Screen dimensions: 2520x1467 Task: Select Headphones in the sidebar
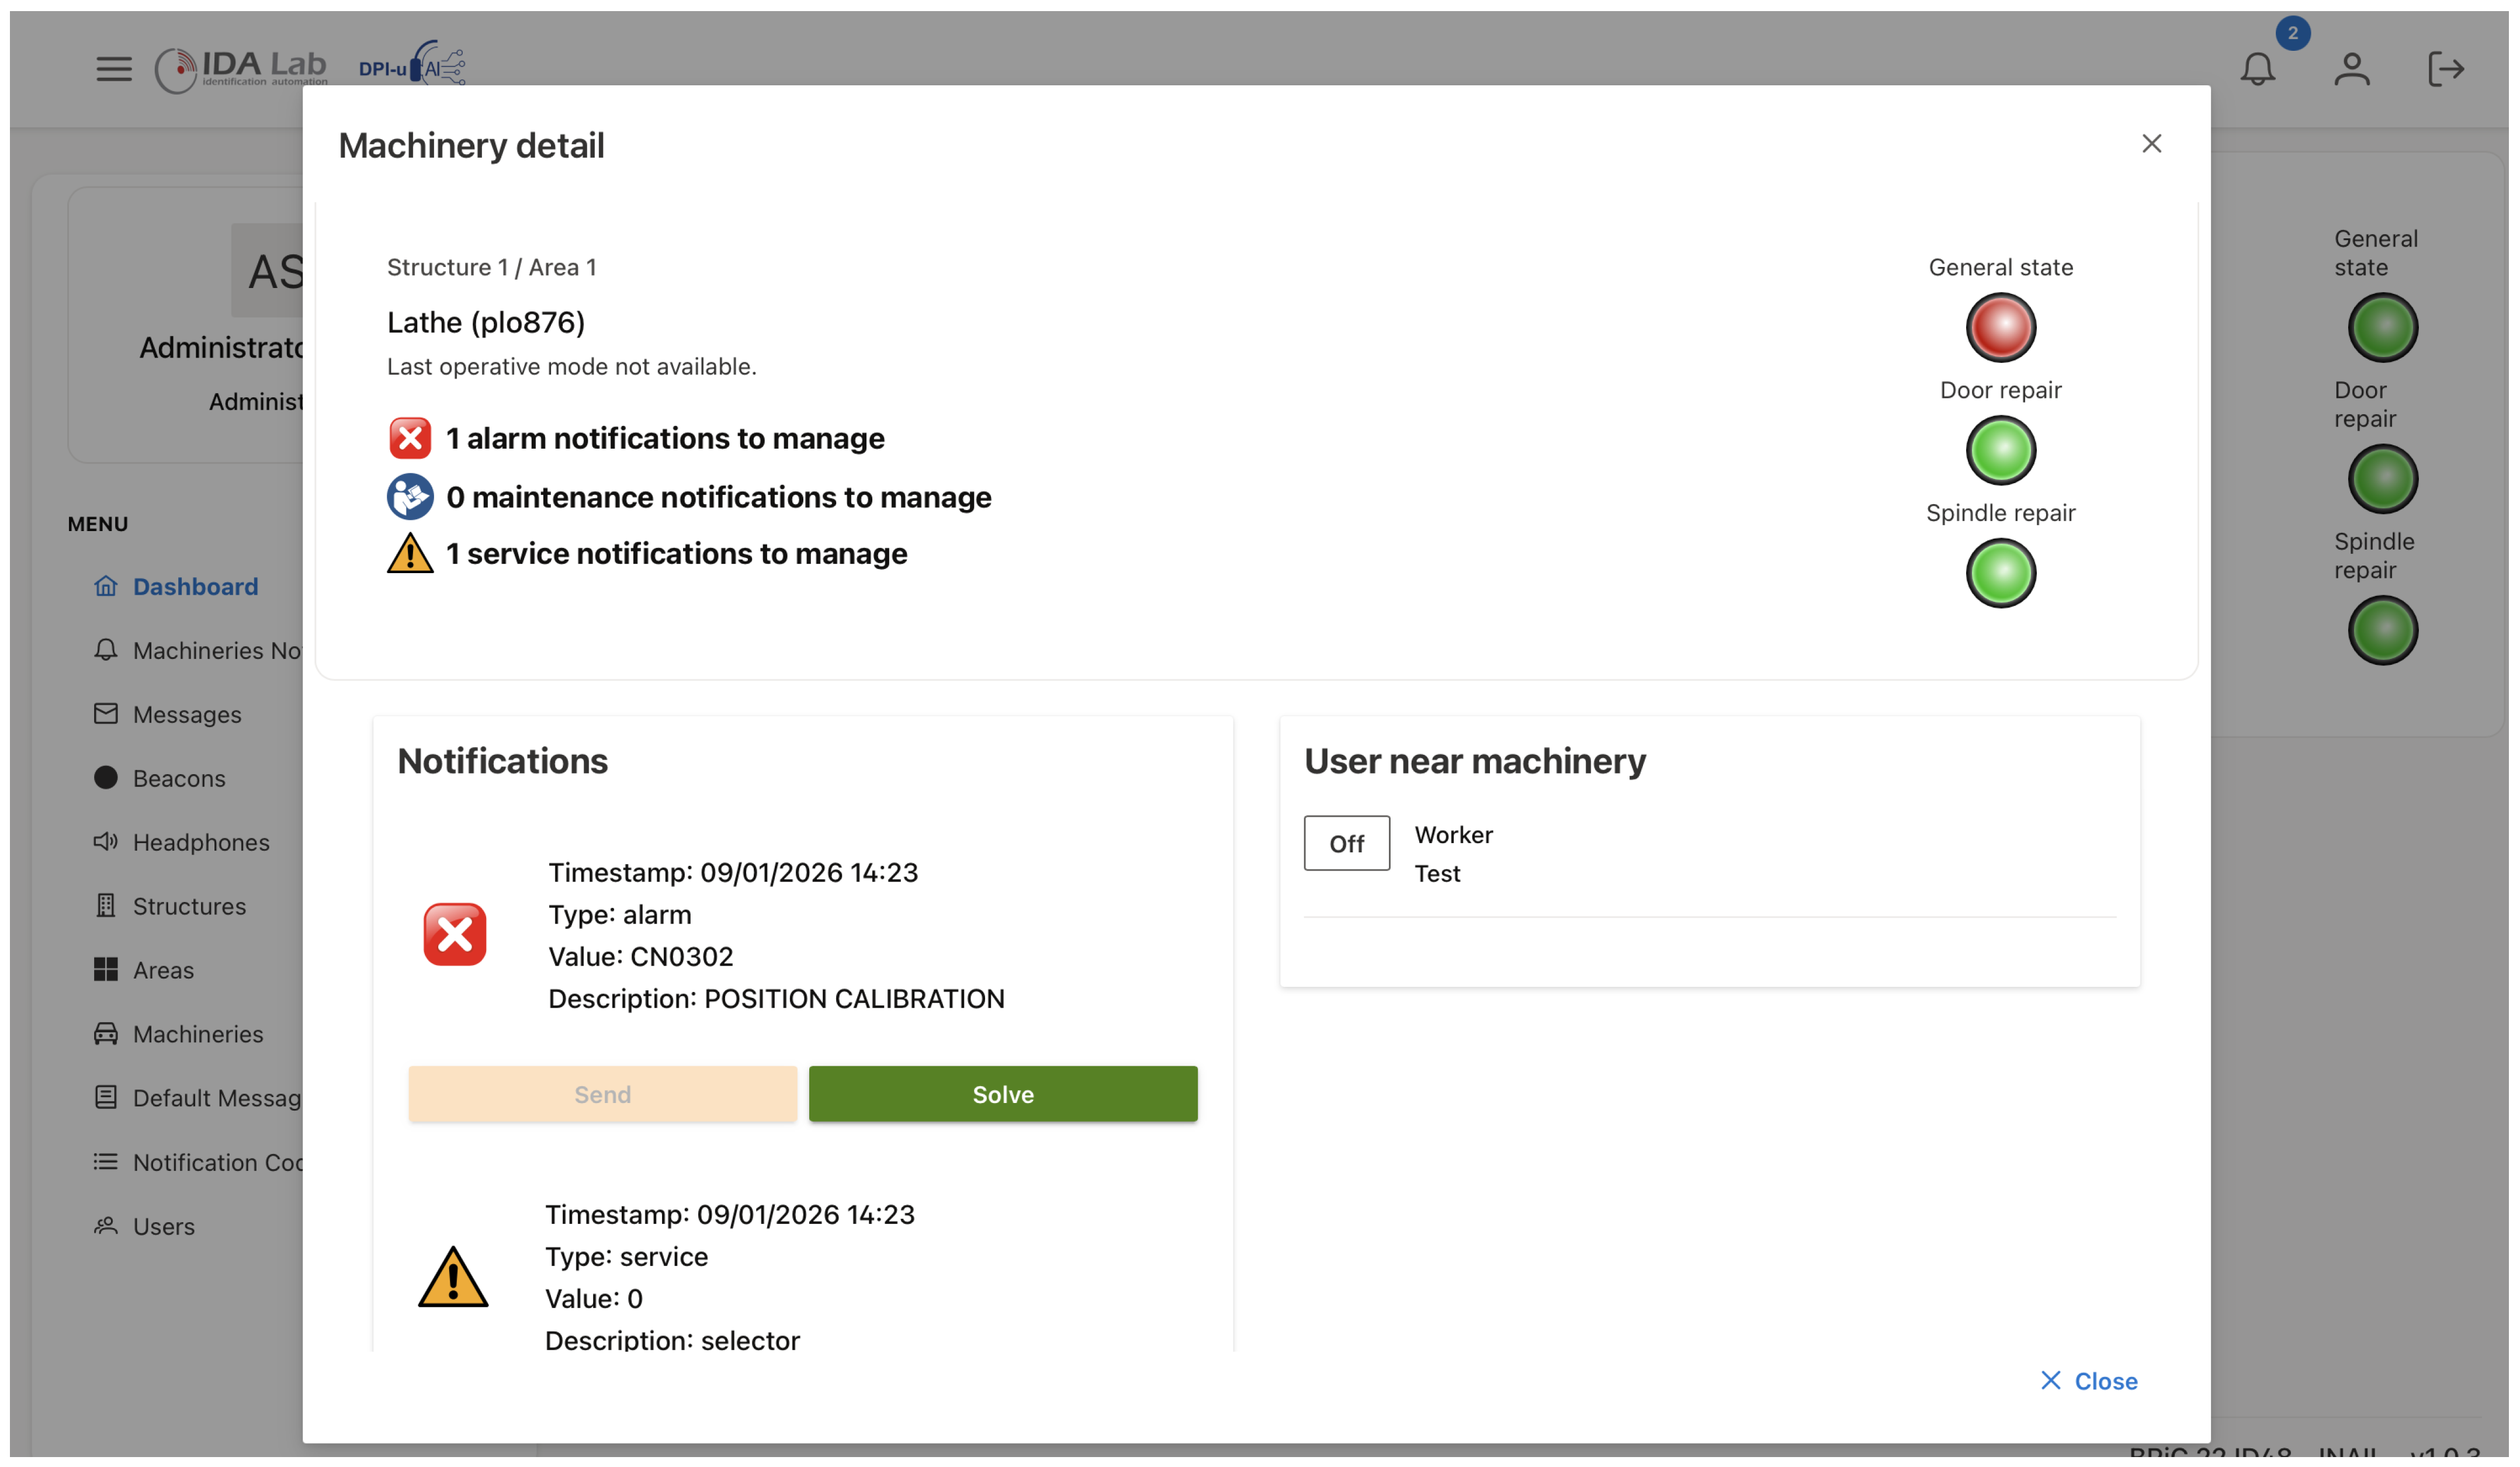tap(201, 842)
